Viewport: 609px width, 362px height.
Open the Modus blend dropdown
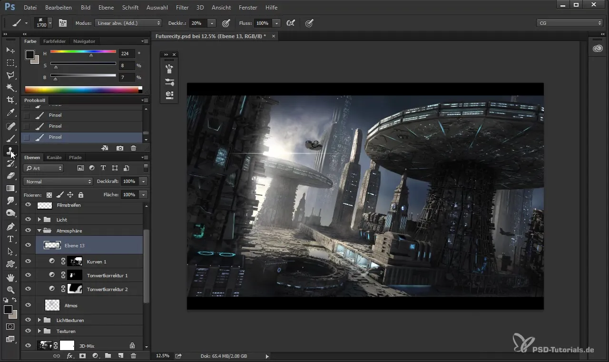tap(128, 23)
